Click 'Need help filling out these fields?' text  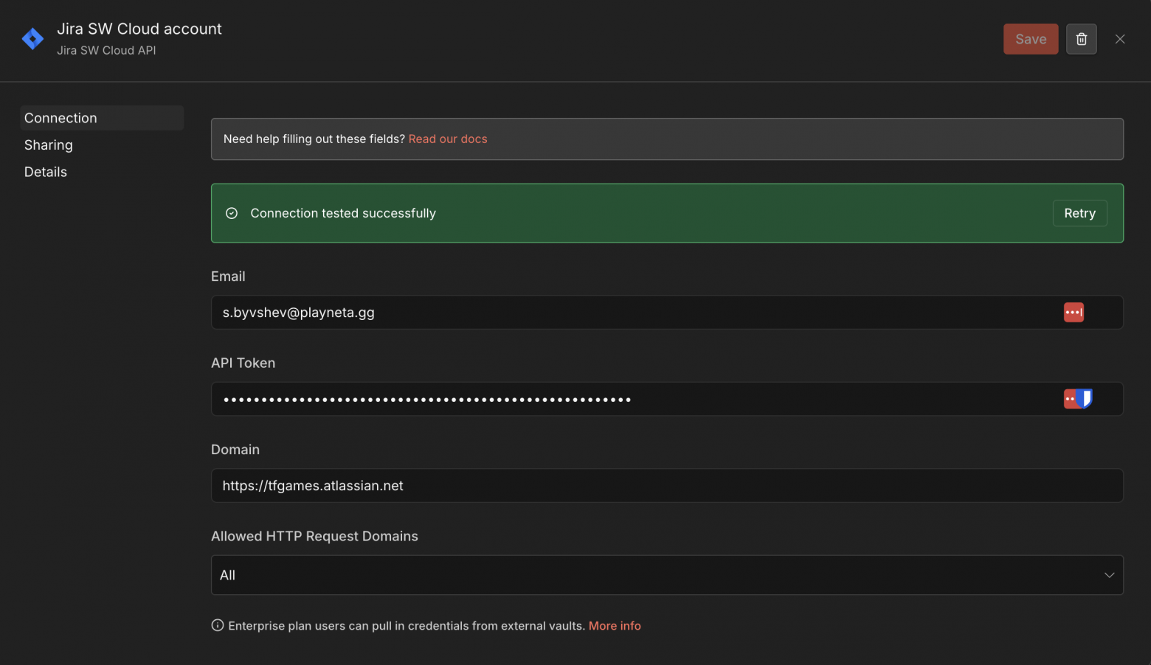tap(314, 139)
